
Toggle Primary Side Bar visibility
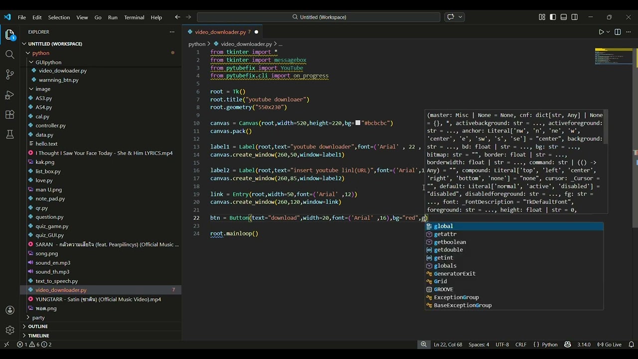pyautogui.click(x=553, y=17)
